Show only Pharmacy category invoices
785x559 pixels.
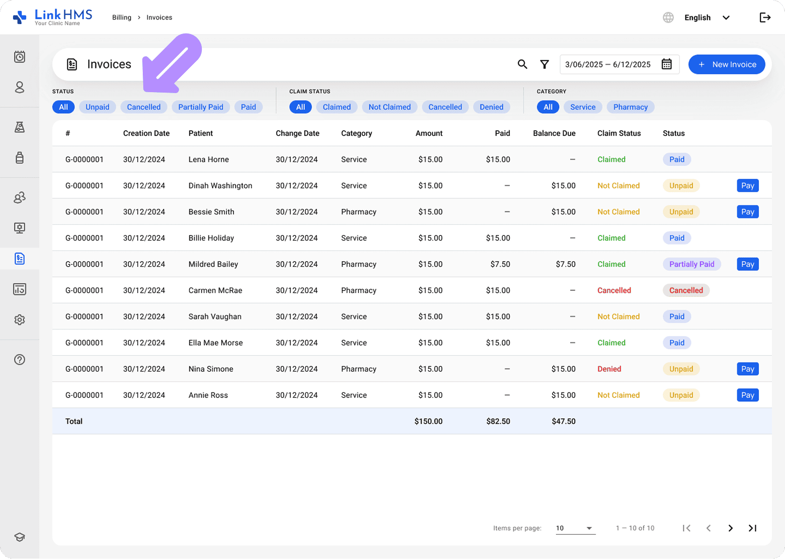click(x=630, y=107)
